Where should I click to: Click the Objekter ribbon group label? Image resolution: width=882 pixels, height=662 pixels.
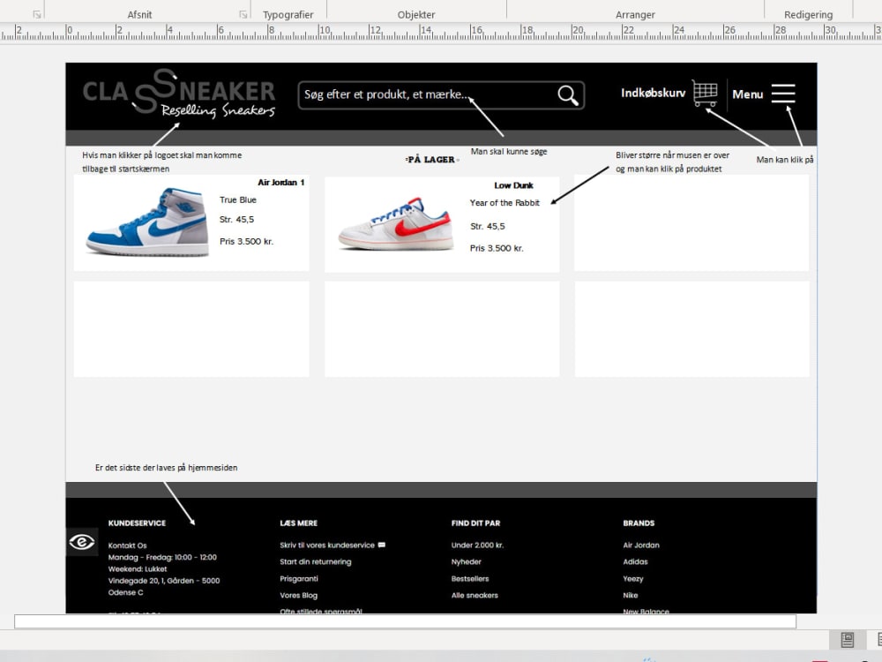pos(416,15)
